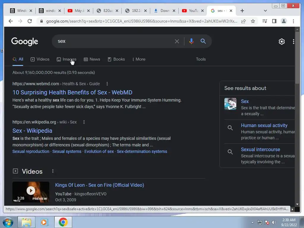
Task: Open Google quick settings gear
Action: click(x=281, y=42)
